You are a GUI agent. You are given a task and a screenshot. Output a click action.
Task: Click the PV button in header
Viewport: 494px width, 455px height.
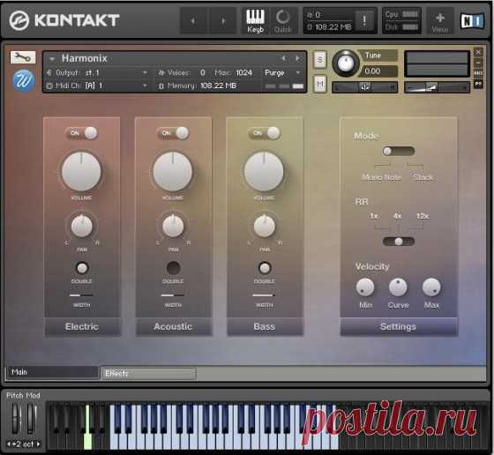pyautogui.click(x=478, y=84)
